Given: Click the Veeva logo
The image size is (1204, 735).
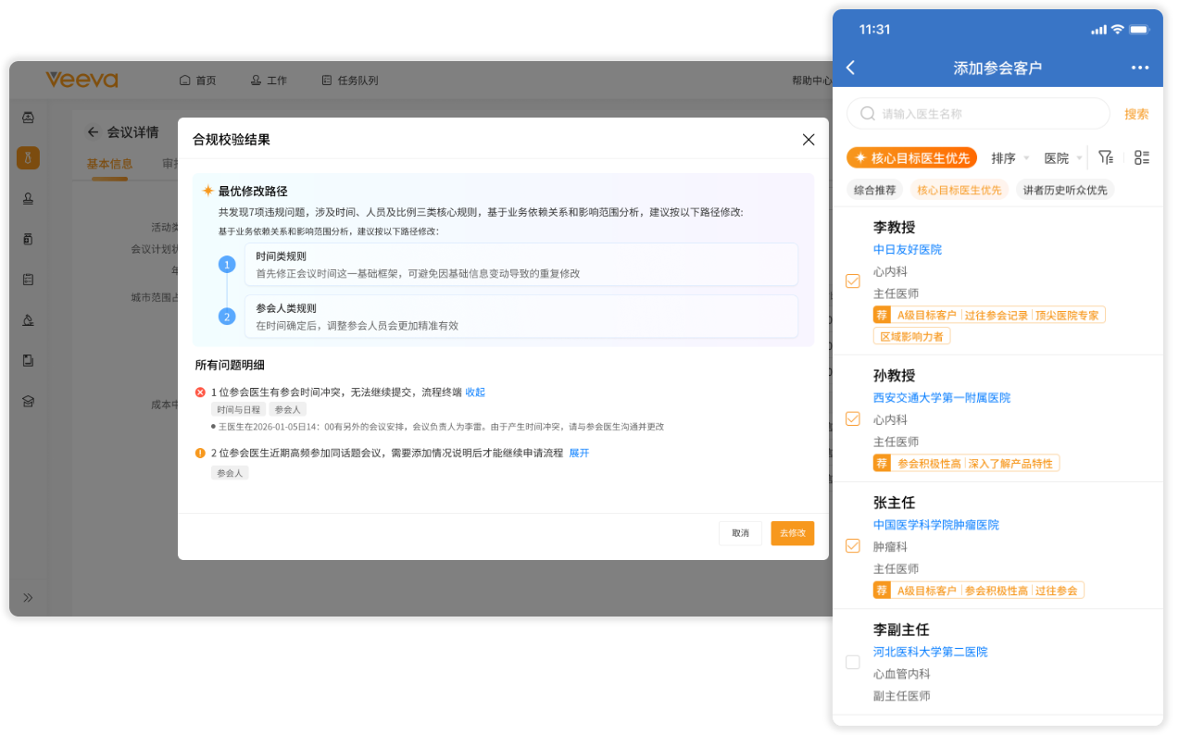Looking at the screenshot, I should click(82, 81).
